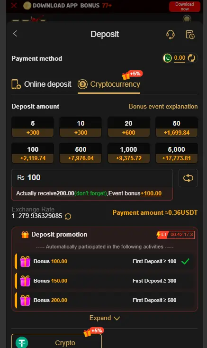Pick the 5,000 deposit amount preset
Screen dimensions: 207x348
176,153
